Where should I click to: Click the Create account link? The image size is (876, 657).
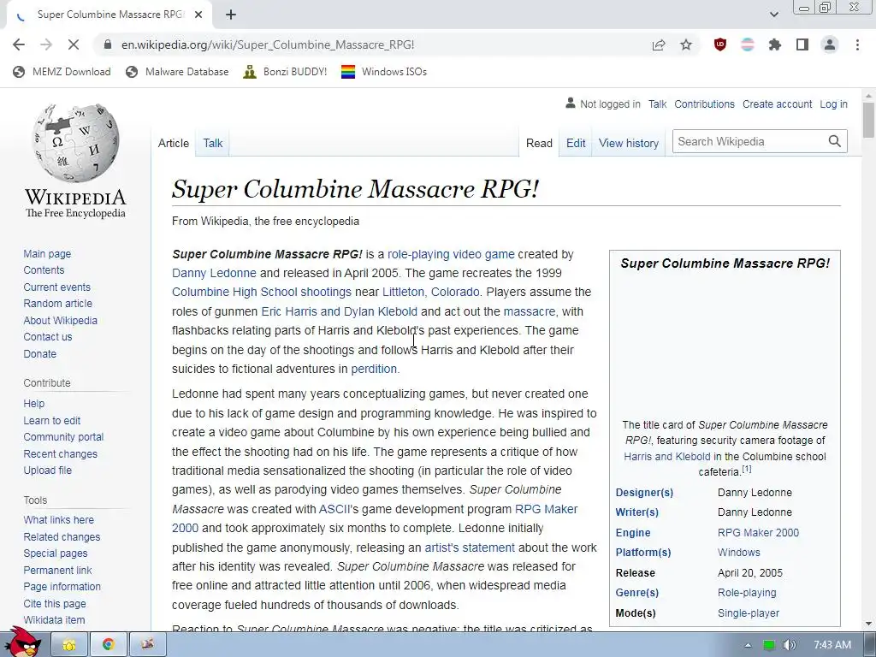pyautogui.click(x=777, y=104)
